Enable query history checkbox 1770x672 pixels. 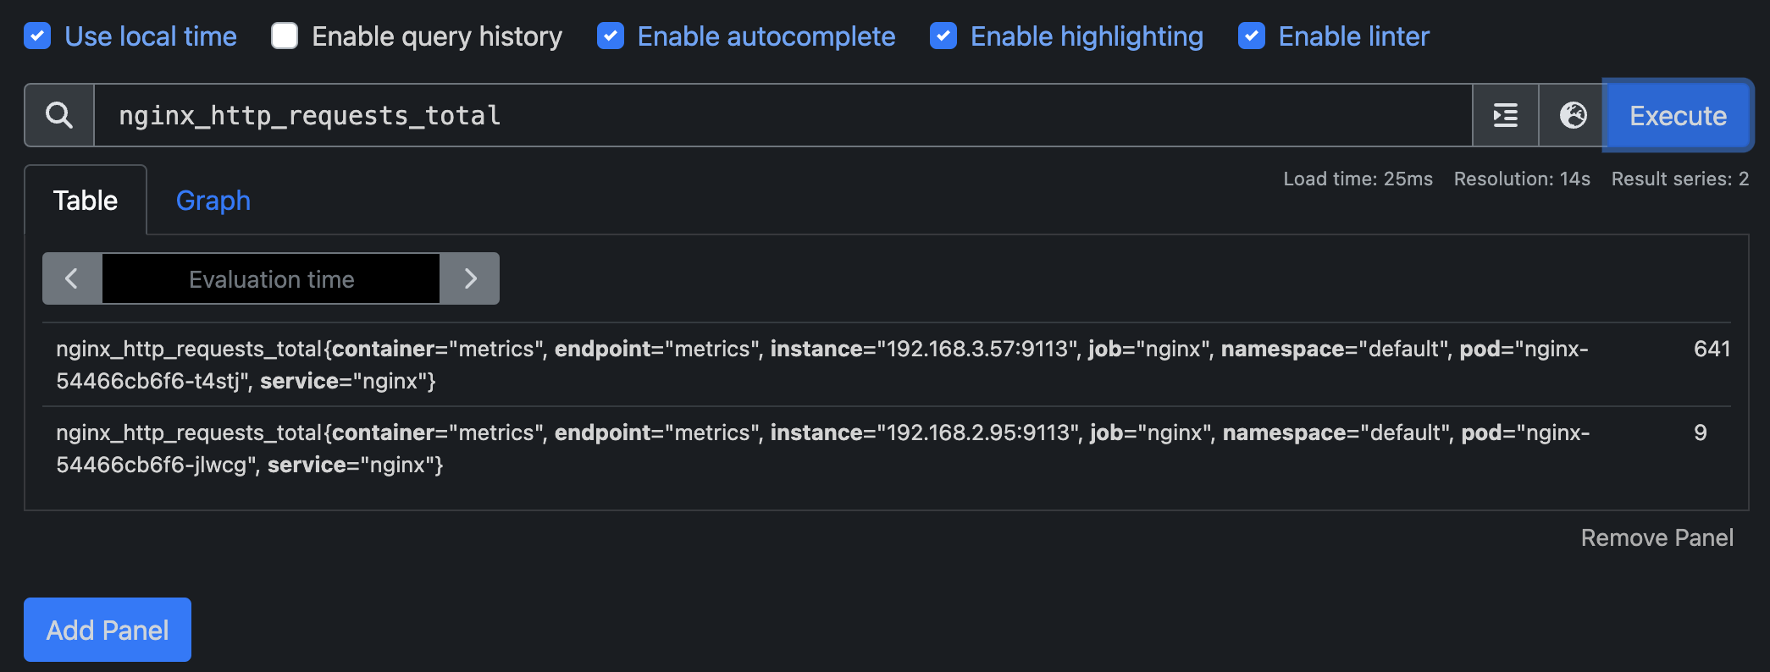285,36
